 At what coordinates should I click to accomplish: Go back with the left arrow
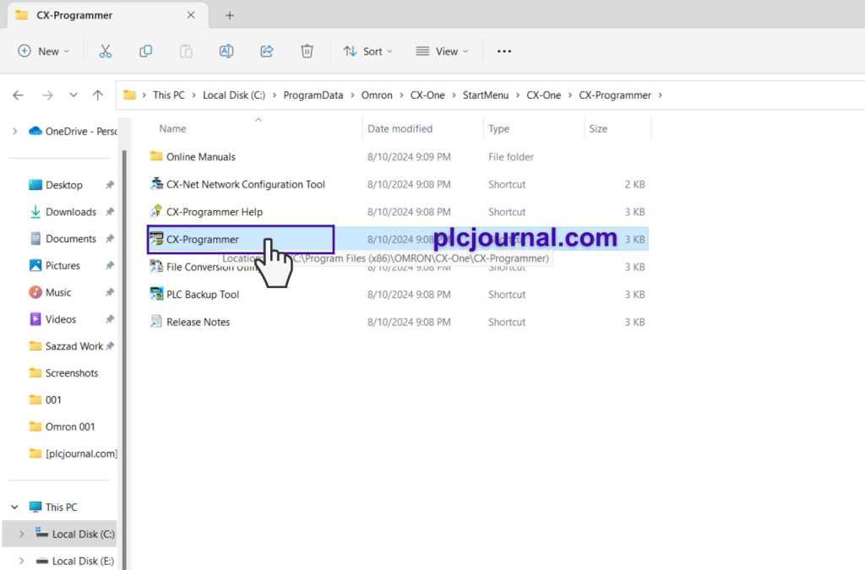pyautogui.click(x=19, y=95)
